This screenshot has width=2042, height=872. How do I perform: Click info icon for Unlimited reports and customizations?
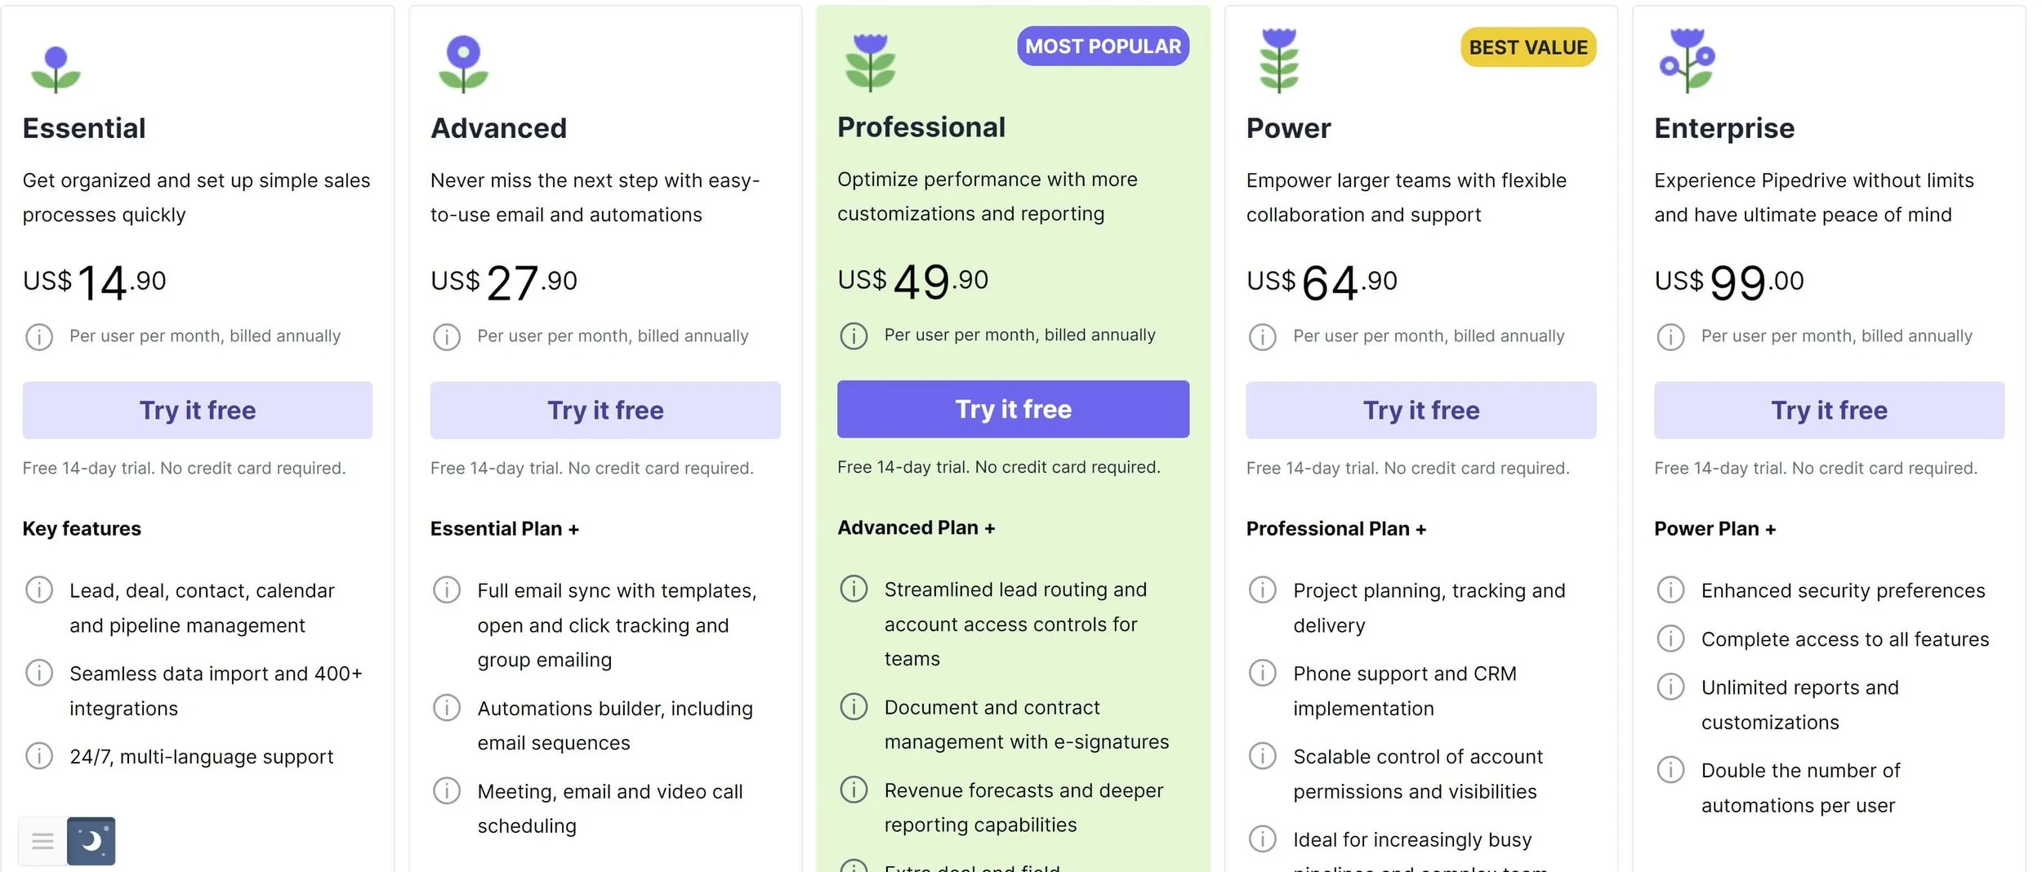(1670, 687)
